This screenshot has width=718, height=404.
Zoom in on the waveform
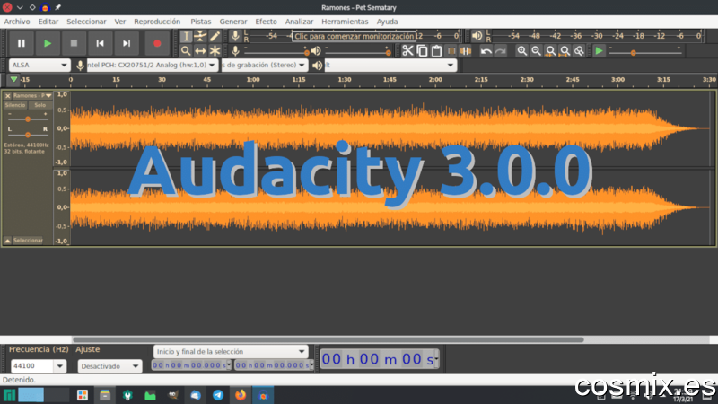(521, 51)
